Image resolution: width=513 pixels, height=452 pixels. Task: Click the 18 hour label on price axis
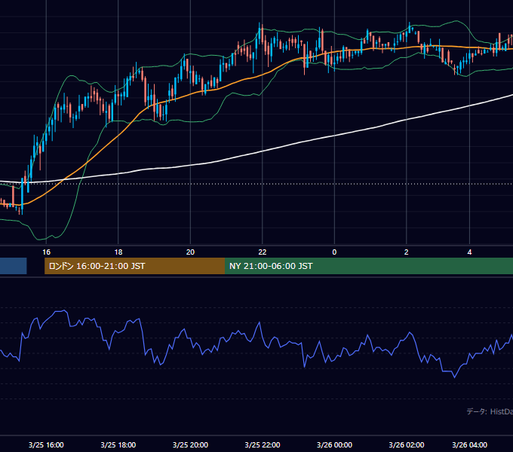(x=118, y=252)
